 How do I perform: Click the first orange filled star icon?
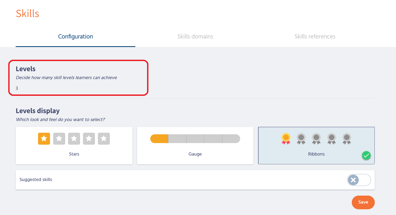pyautogui.click(x=44, y=139)
